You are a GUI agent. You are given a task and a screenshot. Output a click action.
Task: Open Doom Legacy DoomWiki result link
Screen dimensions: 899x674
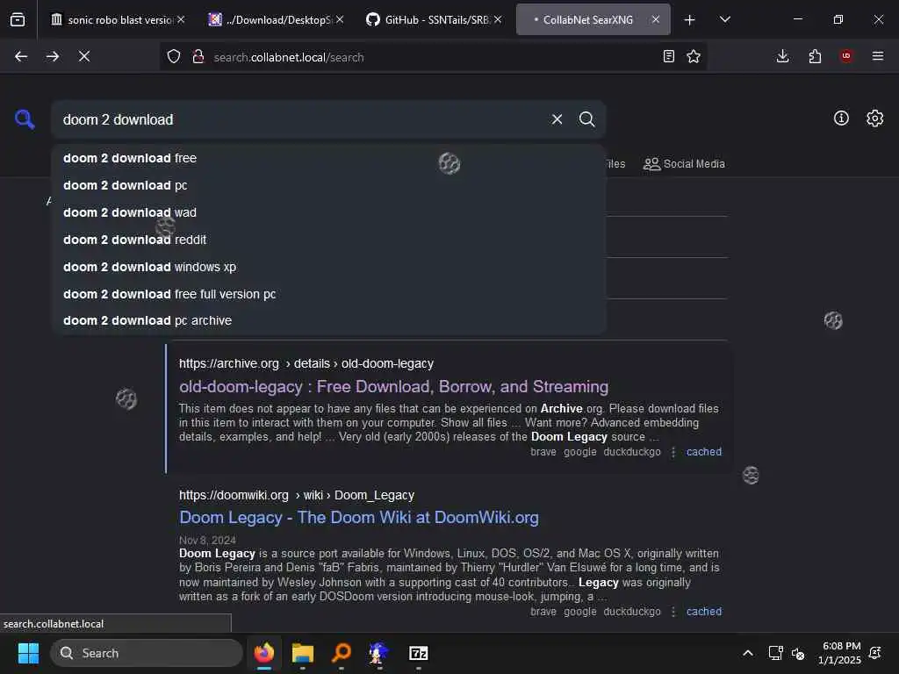(x=359, y=518)
